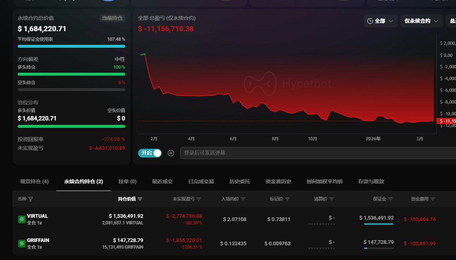Click the 未实现盈亏 value $ -4,631,016.89
The width and height of the screenshot is (456, 260).
point(107,148)
